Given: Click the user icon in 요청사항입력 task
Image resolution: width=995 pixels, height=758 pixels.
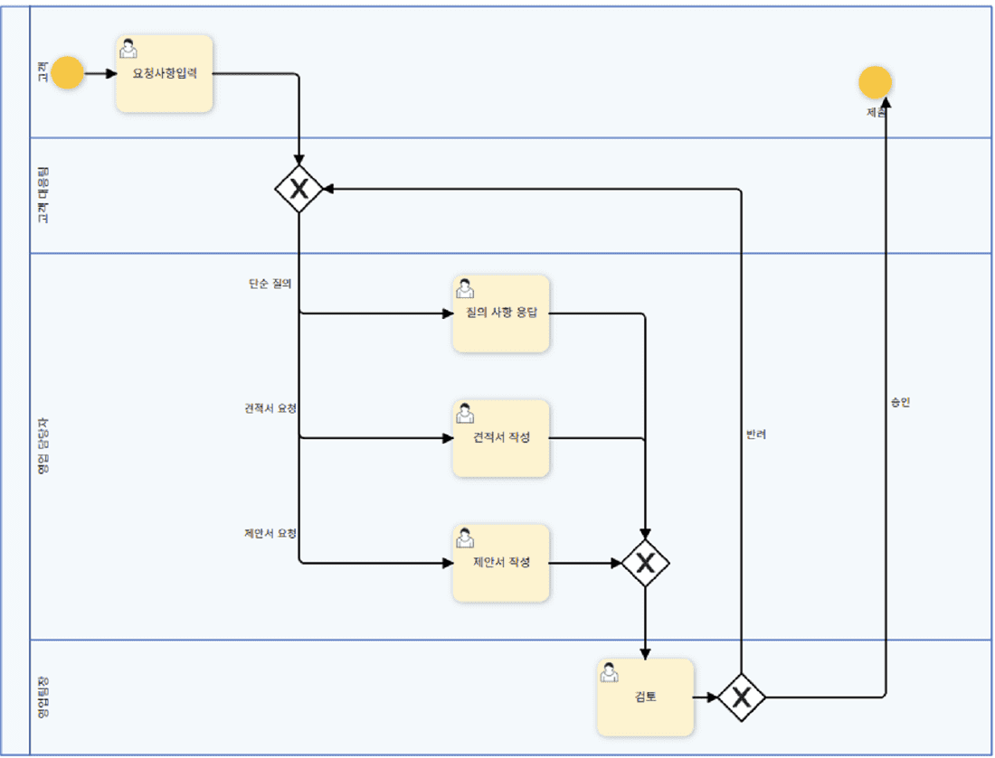Looking at the screenshot, I should (x=128, y=49).
